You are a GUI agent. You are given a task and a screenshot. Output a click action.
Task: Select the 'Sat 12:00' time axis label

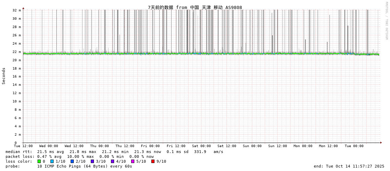click(x=227, y=146)
